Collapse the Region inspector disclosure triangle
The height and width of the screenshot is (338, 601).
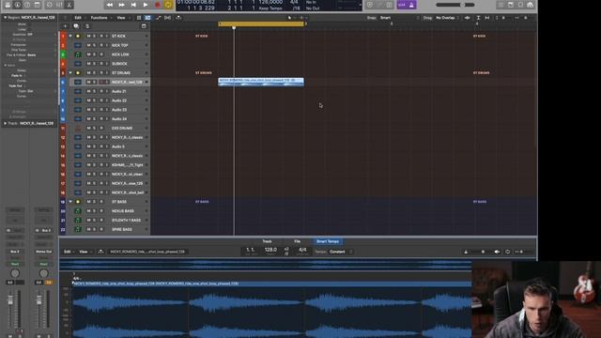tap(5, 18)
